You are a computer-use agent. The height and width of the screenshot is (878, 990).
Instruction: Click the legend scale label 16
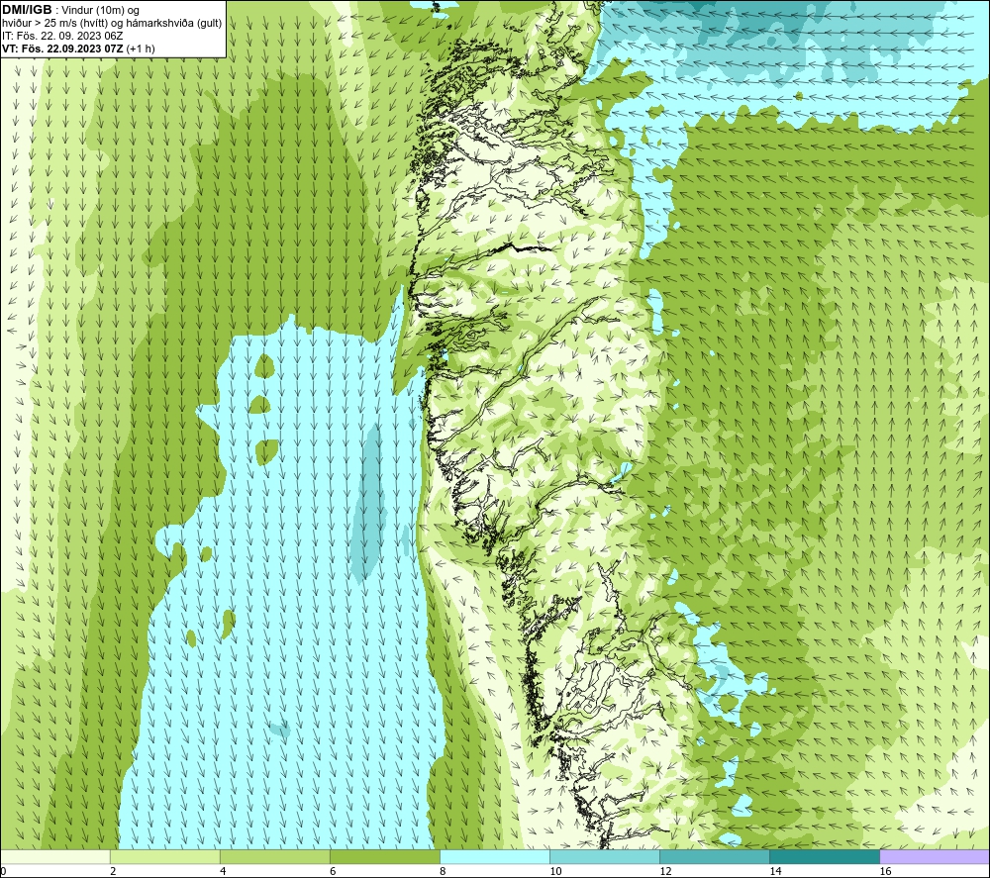(885, 872)
